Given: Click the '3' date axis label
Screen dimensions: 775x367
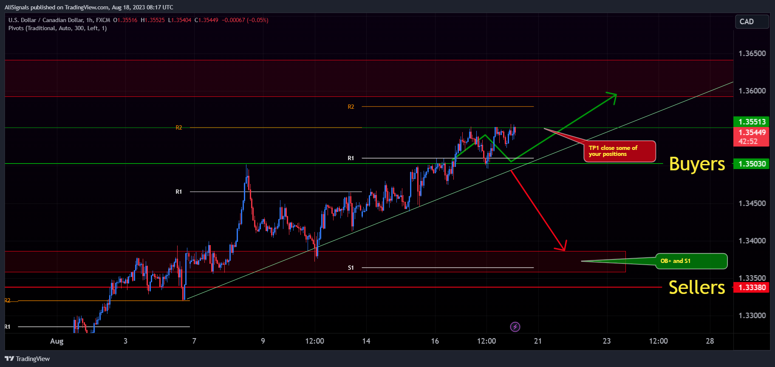Looking at the screenshot, I should [x=125, y=341].
